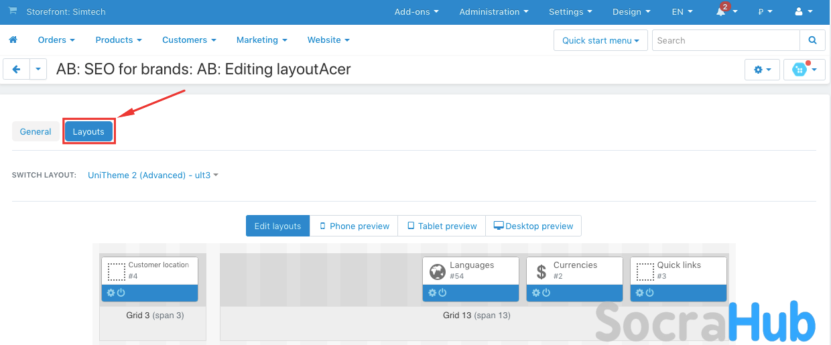The height and width of the screenshot is (345, 831).
Task: Toggle power icon on Quick links block
Action: coord(650,293)
